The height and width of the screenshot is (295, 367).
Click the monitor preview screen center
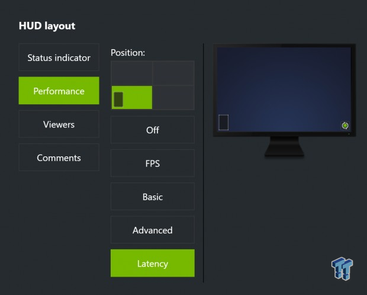pos(284,89)
